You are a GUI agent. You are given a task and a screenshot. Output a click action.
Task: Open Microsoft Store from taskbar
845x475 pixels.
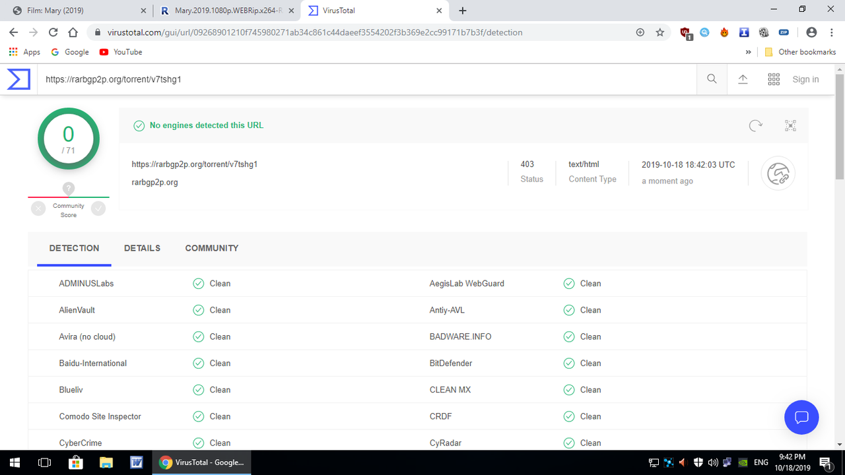75,462
